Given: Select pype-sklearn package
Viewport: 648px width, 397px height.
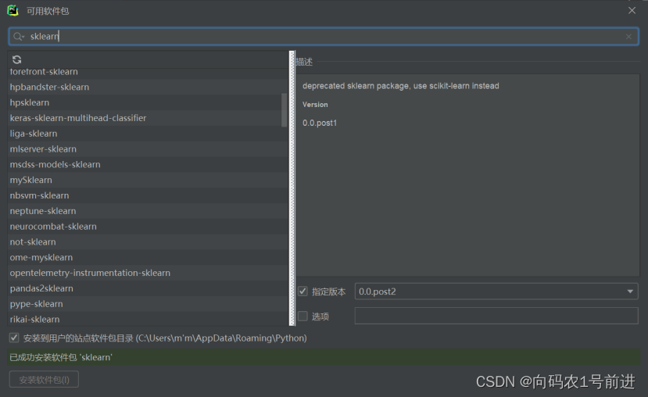Looking at the screenshot, I should pyautogui.click(x=148, y=304).
